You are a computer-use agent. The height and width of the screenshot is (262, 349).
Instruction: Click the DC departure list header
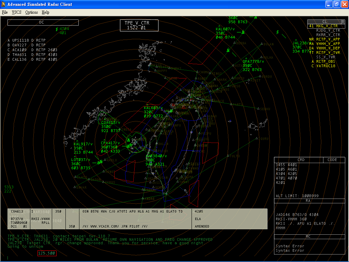(43, 23)
